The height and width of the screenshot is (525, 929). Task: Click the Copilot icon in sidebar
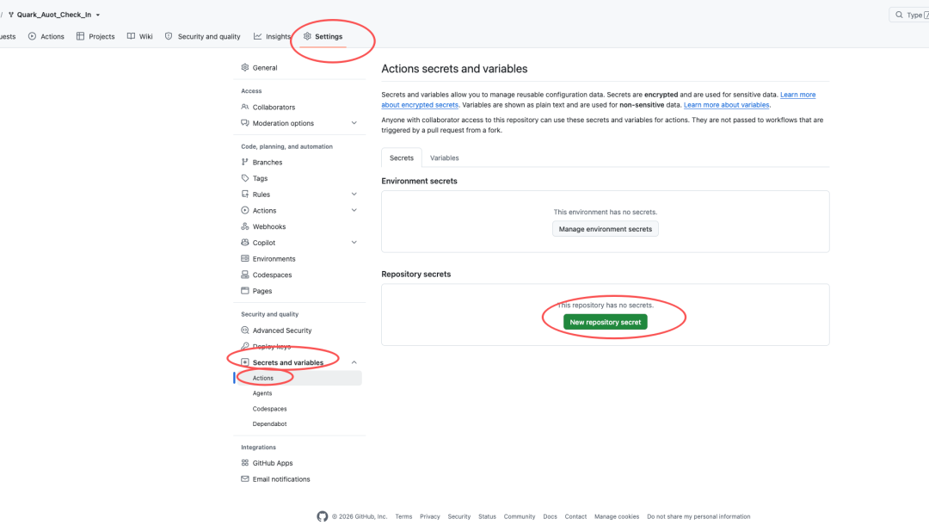pyautogui.click(x=244, y=243)
